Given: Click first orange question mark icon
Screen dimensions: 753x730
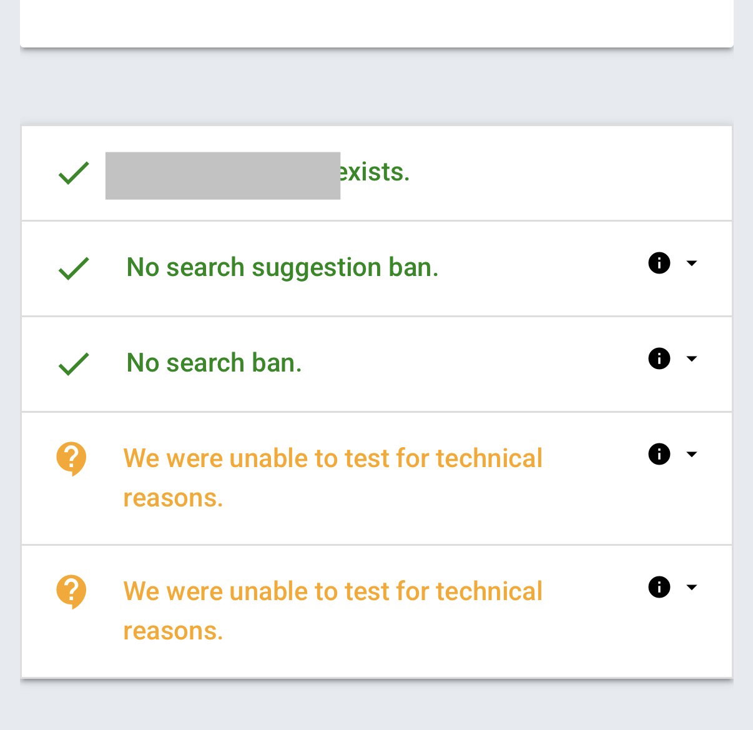Looking at the screenshot, I should (x=71, y=459).
